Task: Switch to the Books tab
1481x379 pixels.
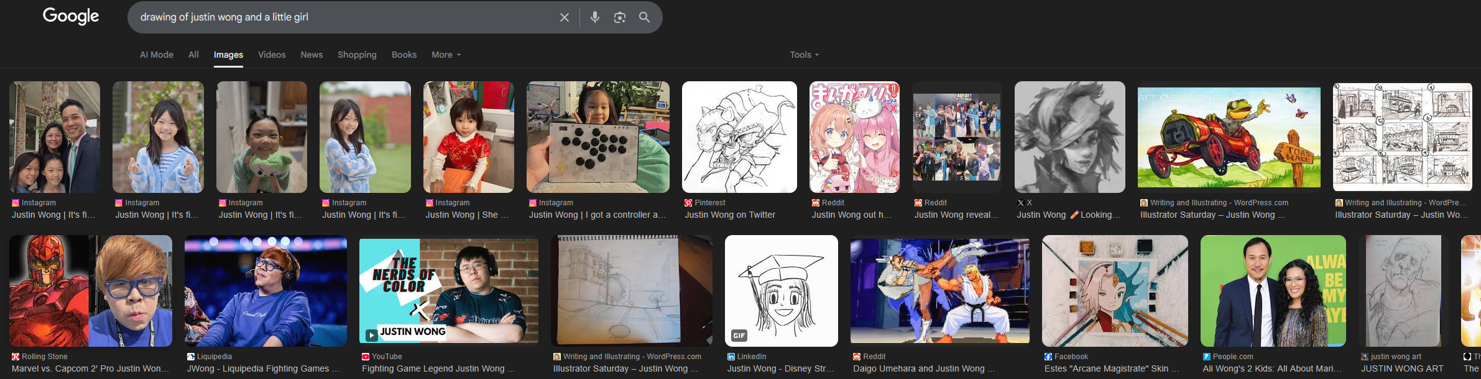Action: tap(404, 55)
